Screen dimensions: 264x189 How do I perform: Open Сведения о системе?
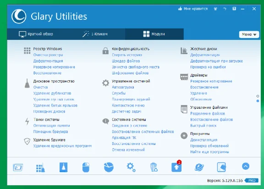(130, 126)
